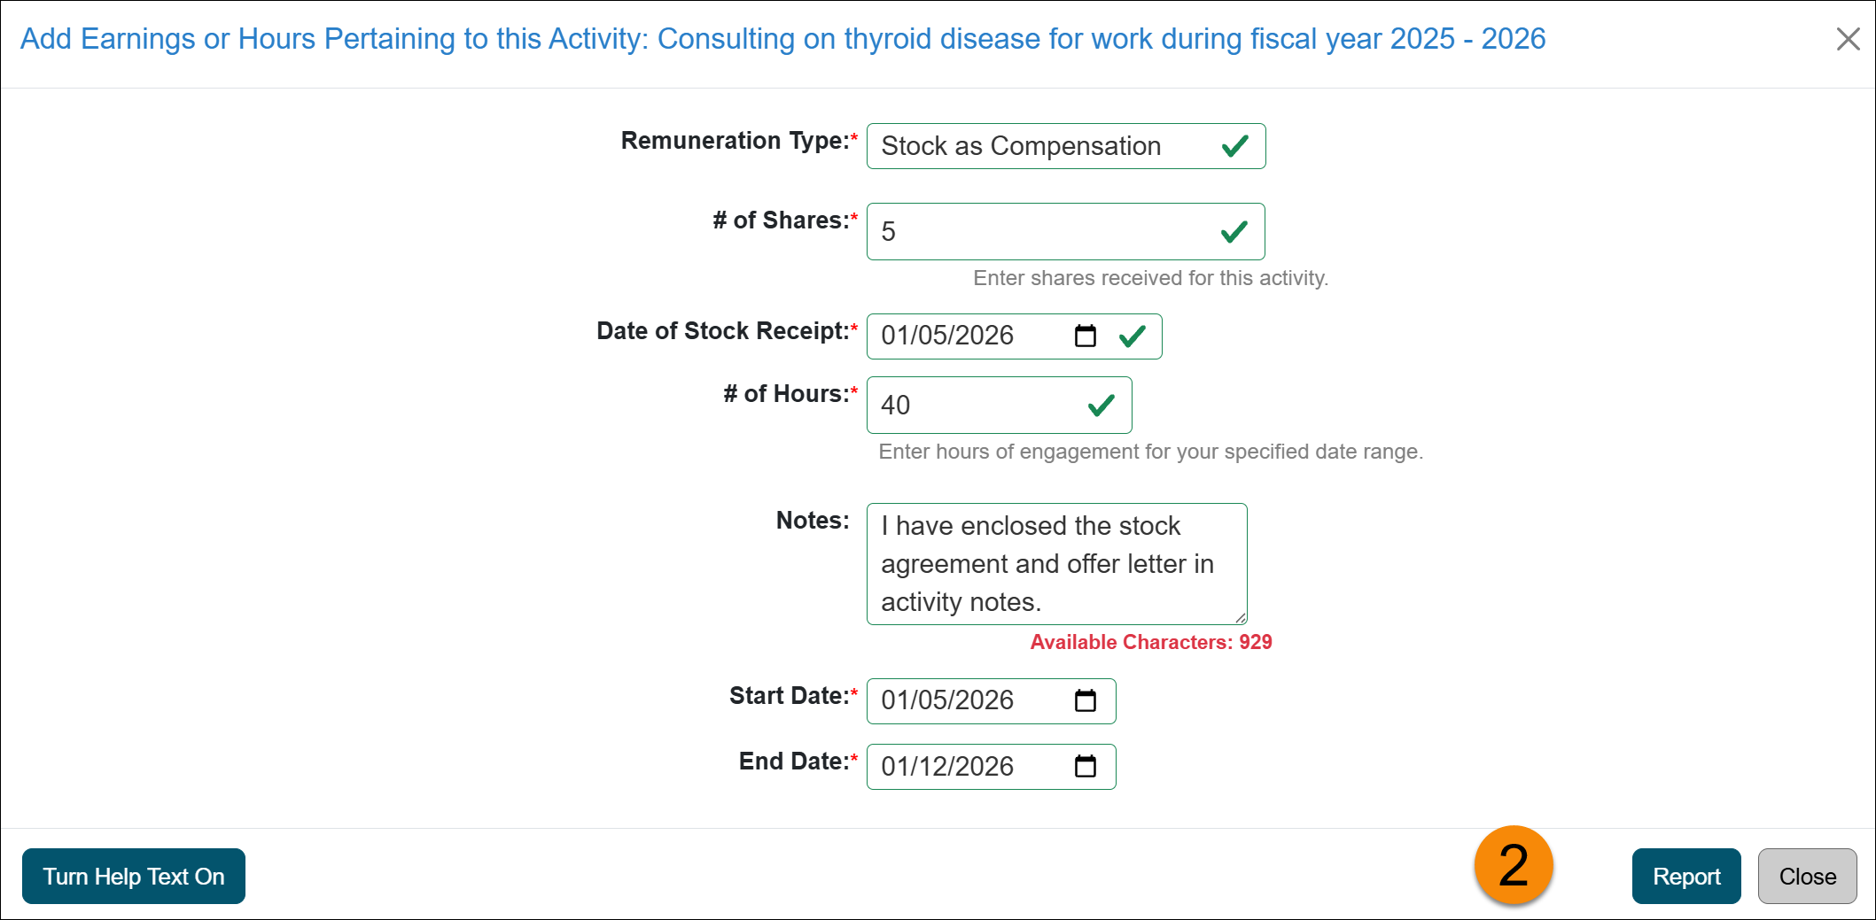Open the End Date calendar picker

click(x=1085, y=767)
